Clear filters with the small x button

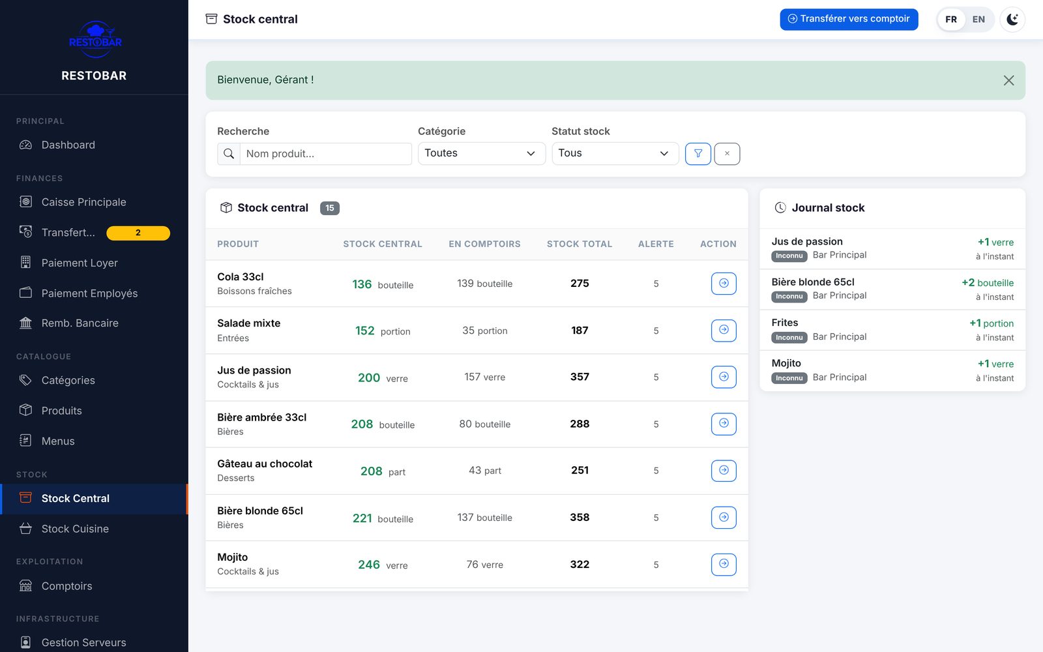click(x=727, y=154)
